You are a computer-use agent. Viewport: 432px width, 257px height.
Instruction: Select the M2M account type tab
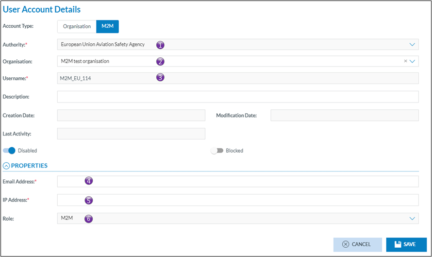click(x=107, y=26)
